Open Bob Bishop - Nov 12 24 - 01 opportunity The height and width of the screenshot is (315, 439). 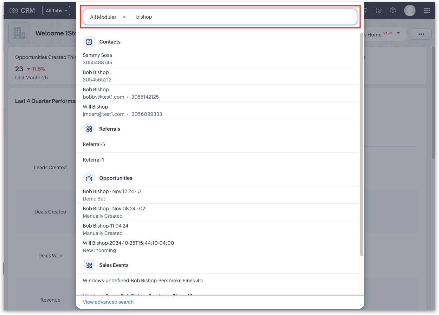[112, 191]
